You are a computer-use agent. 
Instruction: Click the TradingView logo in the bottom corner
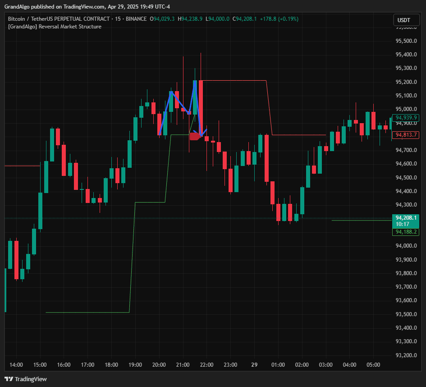(x=25, y=379)
